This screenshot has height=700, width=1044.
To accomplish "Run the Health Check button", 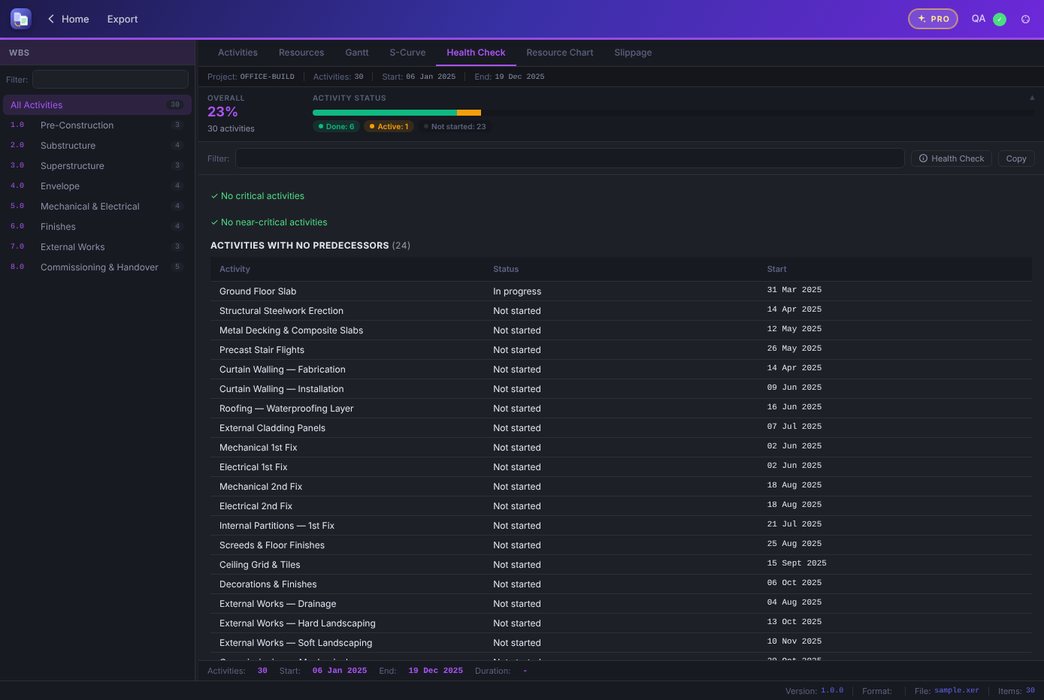I will 952,158.
